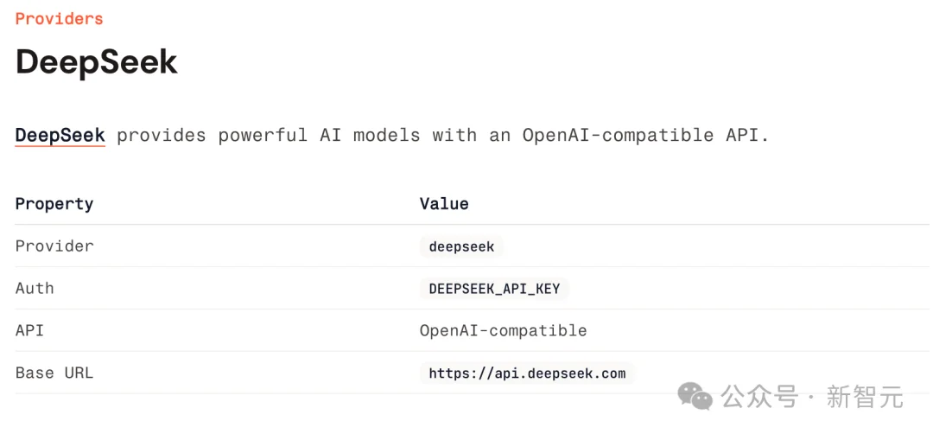Click the word "provides" in the description

click(x=161, y=135)
